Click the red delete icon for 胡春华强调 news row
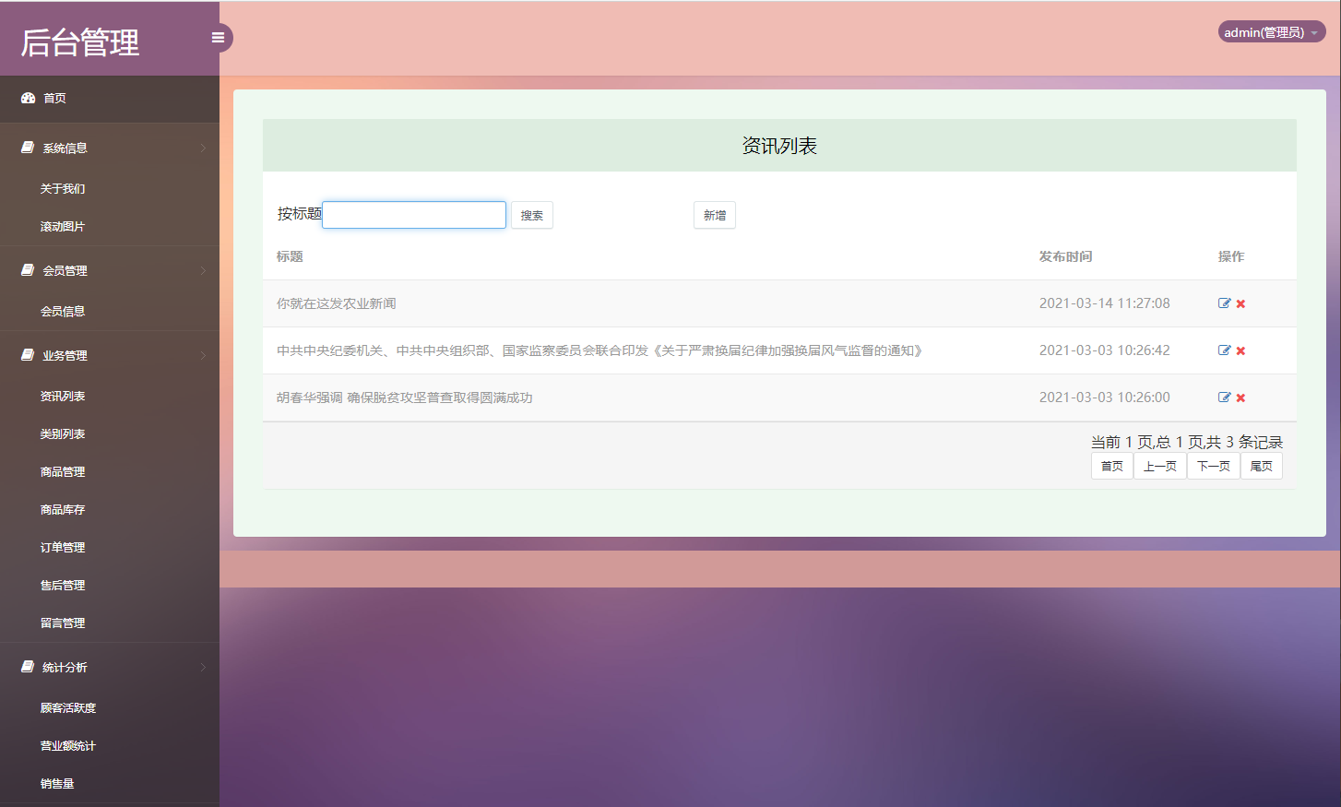The image size is (1341, 807). (1240, 398)
